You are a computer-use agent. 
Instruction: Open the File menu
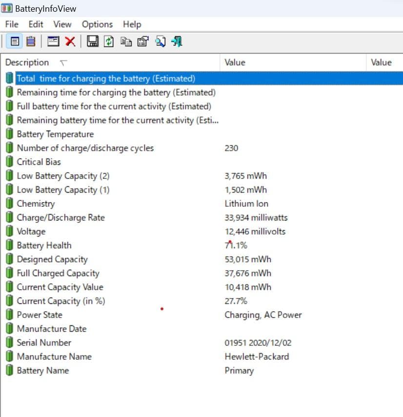click(12, 24)
